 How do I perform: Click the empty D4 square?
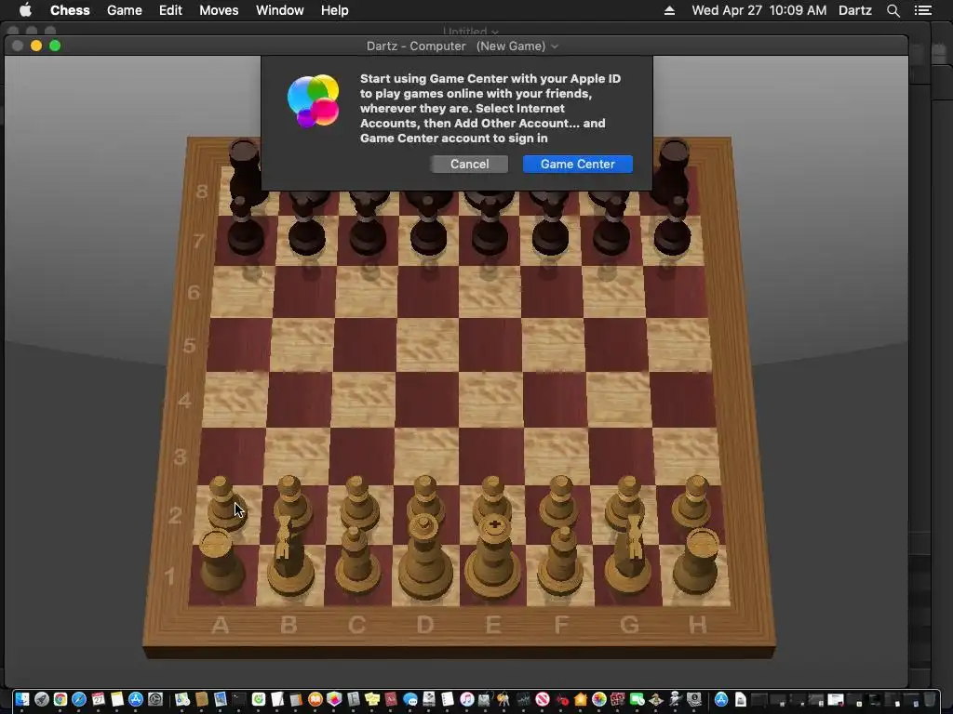tap(425, 400)
